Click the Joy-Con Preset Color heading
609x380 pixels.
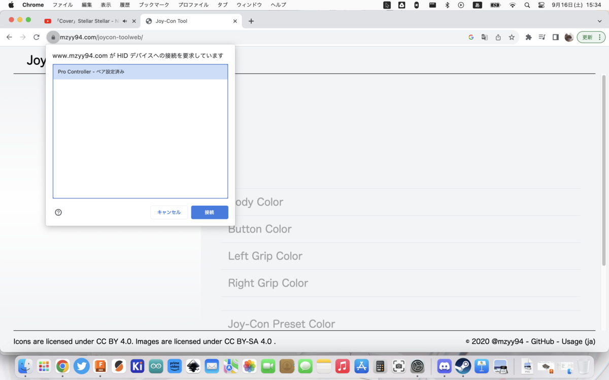click(x=281, y=324)
